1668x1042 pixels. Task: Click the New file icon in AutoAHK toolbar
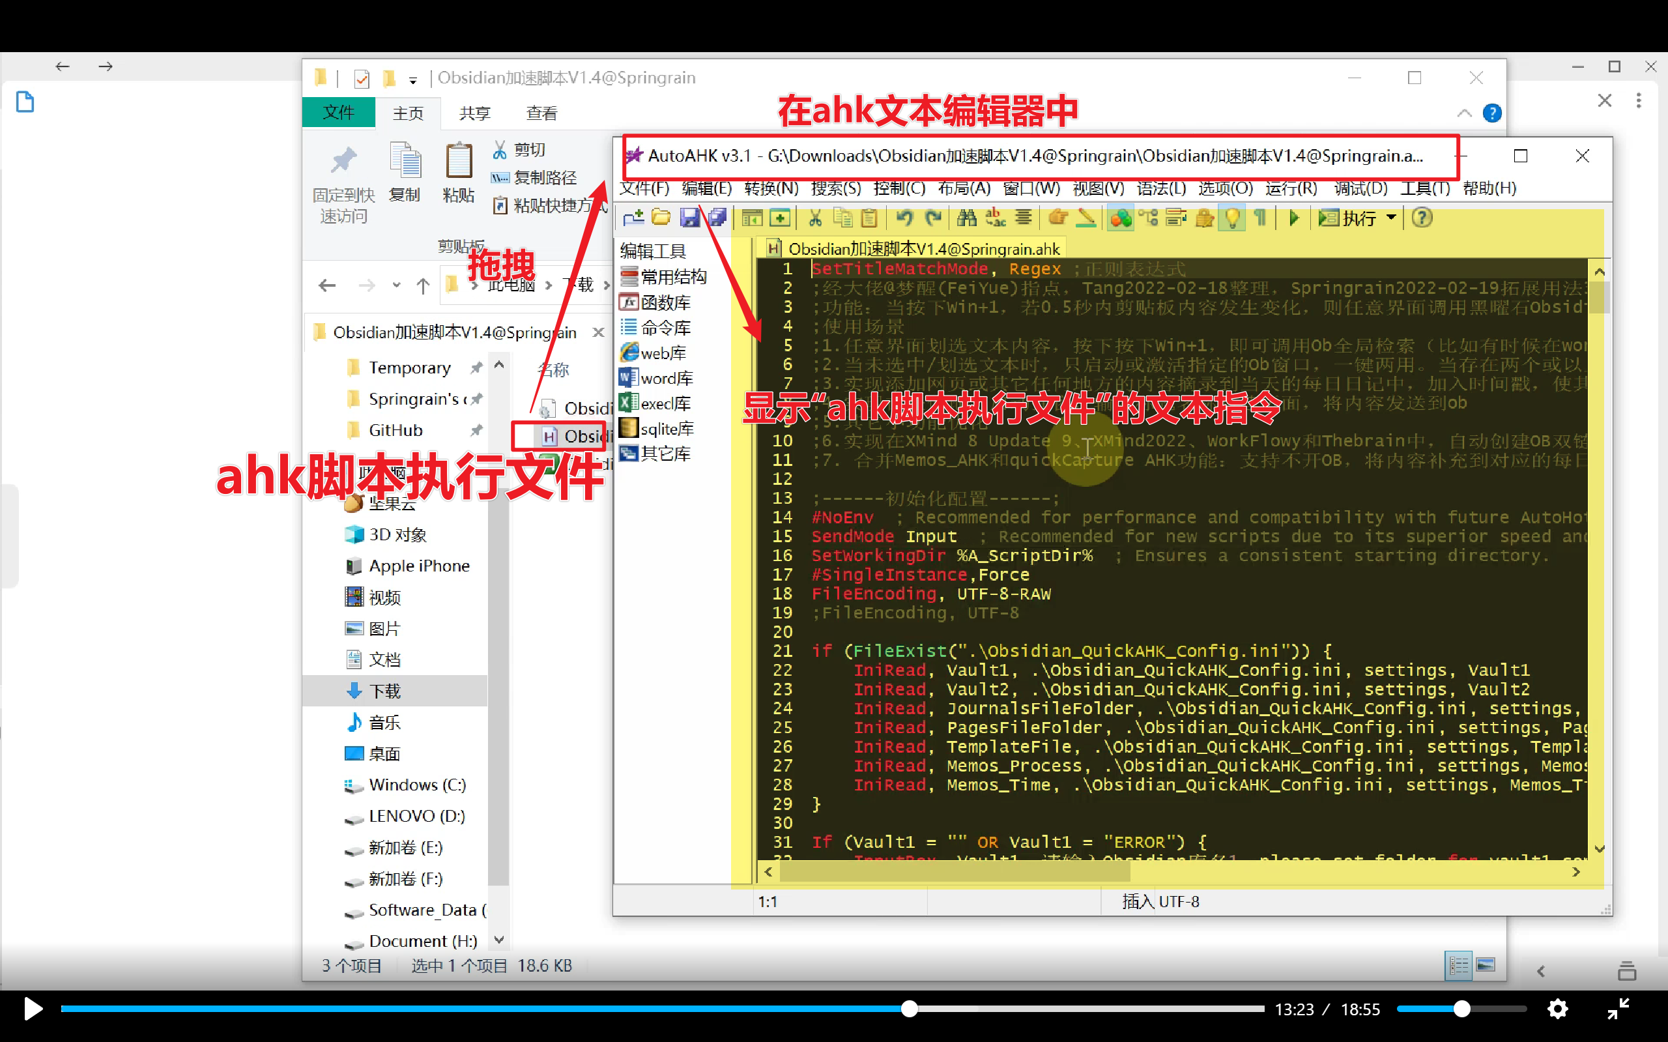(x=633, y=218)
